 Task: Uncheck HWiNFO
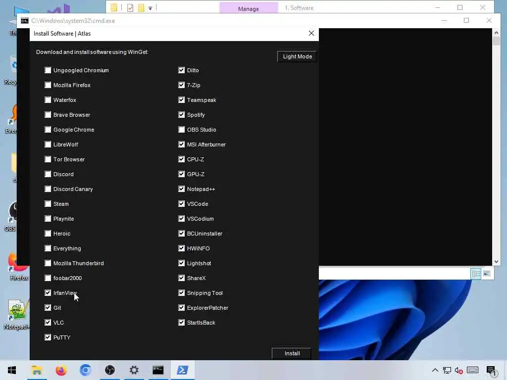click(181, 248)
